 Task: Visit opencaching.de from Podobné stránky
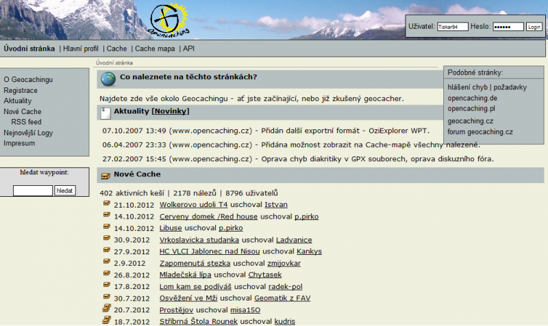472,98
